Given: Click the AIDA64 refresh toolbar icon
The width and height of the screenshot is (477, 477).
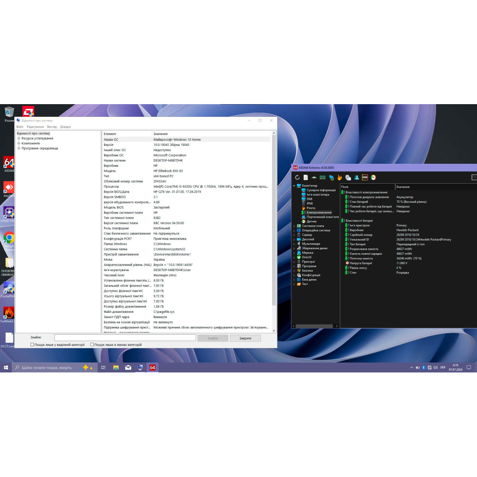Looking at the screenshot, I should 297,177.
